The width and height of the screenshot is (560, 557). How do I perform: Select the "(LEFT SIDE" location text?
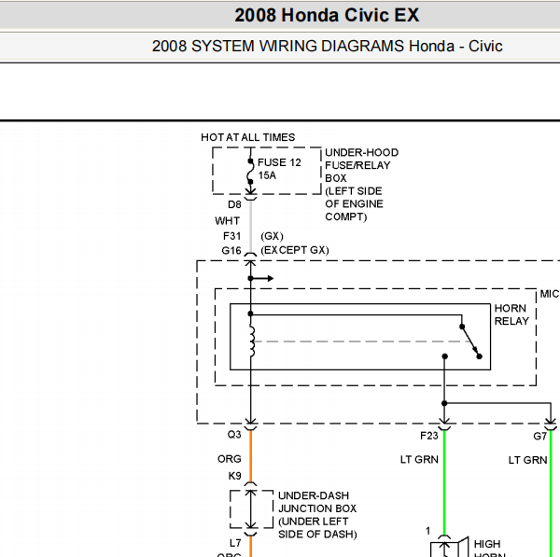[354, 191]
